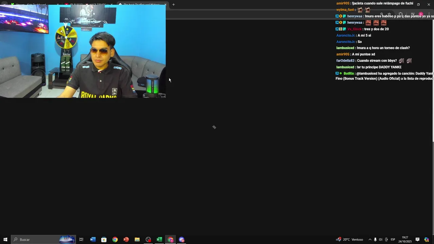
Task: Open File Explorer from the taskbar
Action: pos(137,240)
